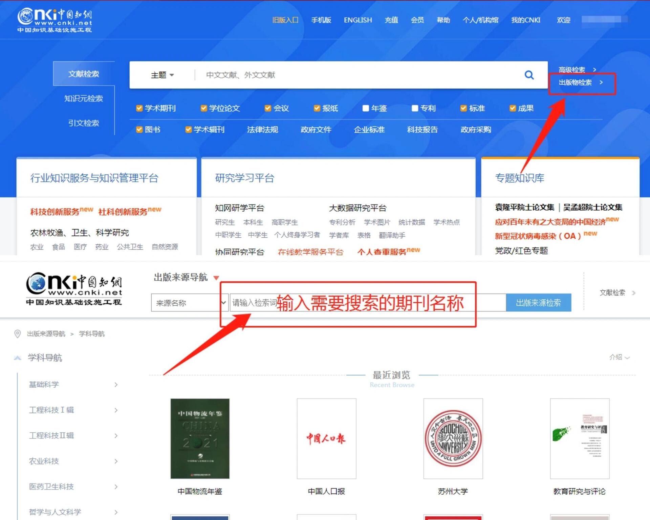
Task: Toggle the 学术辑刊 checkbox
Action: 188,130
